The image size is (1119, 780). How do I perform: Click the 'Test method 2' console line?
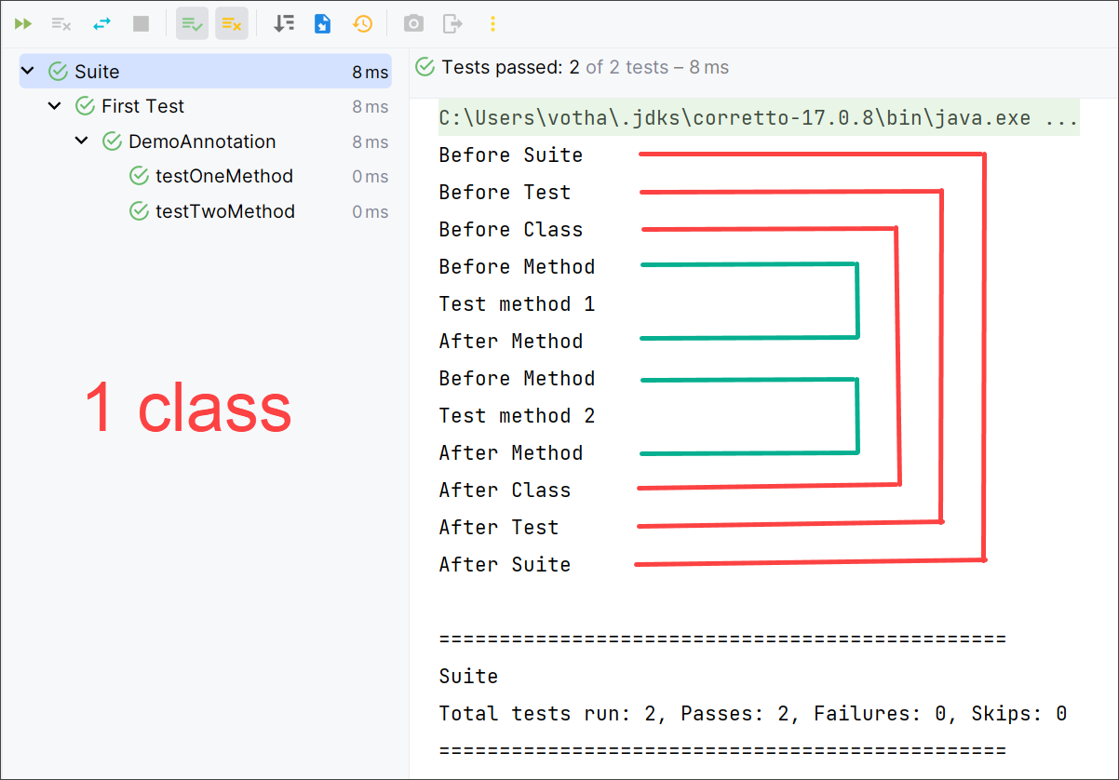(x=517, y=416)
